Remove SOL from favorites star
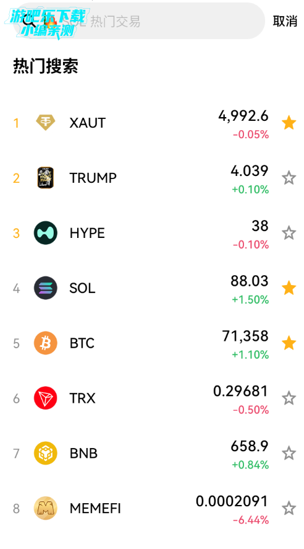The width and height of the screenshot is (304, 549). 289,288
